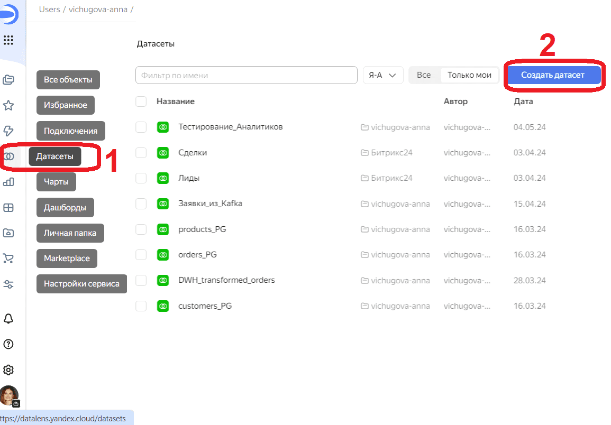Open the Dashboards grid icon
611x425 pixels.
(8, 208)
